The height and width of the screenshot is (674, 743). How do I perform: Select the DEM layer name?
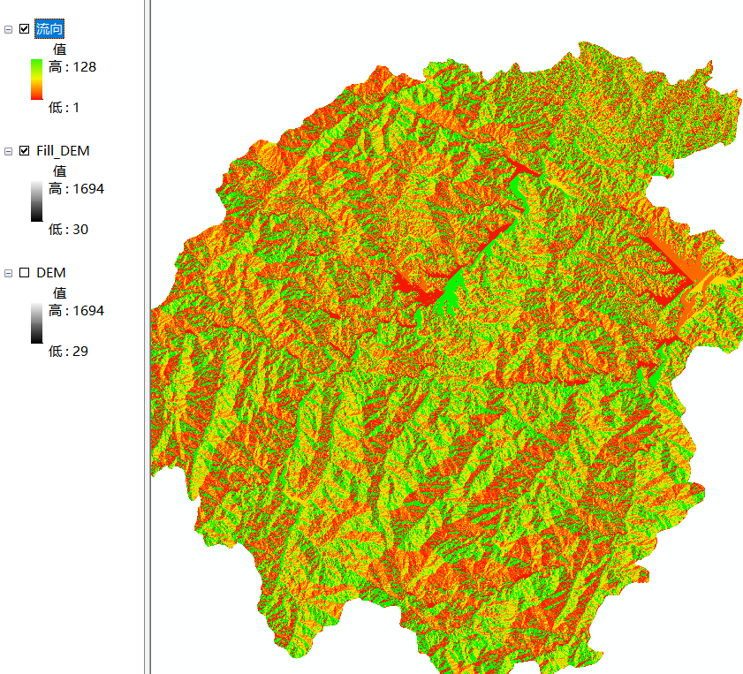tap(51, 273)
